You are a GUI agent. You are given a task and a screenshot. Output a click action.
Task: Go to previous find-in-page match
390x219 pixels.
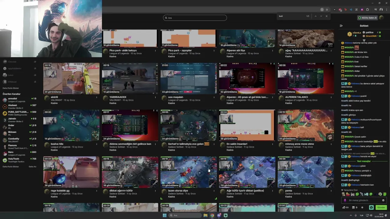click(315, 16)
